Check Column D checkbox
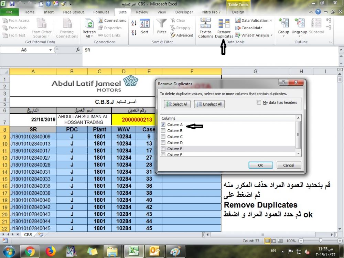The image size is (344, 258). [163, 143]
